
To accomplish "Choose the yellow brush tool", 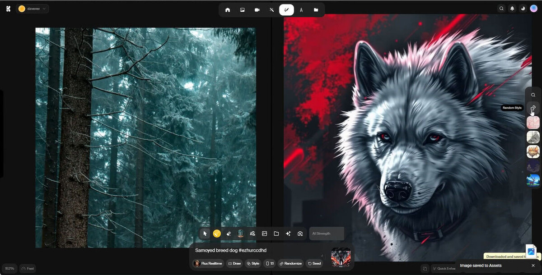I will (217, 234).
